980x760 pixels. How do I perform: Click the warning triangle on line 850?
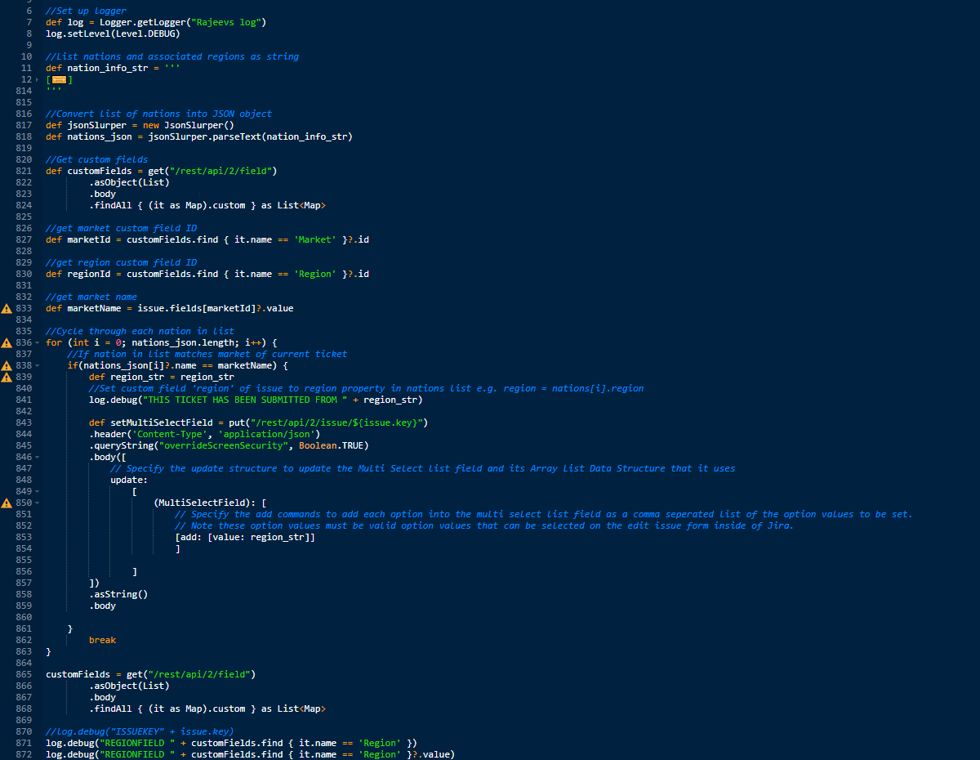click(6, 503)
